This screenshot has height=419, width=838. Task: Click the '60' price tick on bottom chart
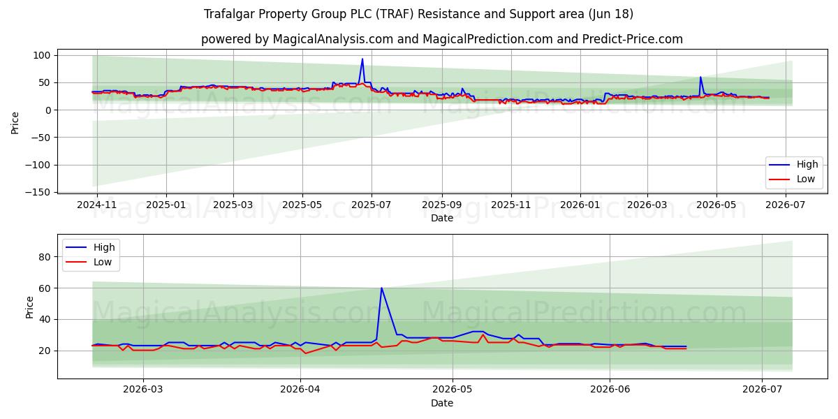[45, 288]
